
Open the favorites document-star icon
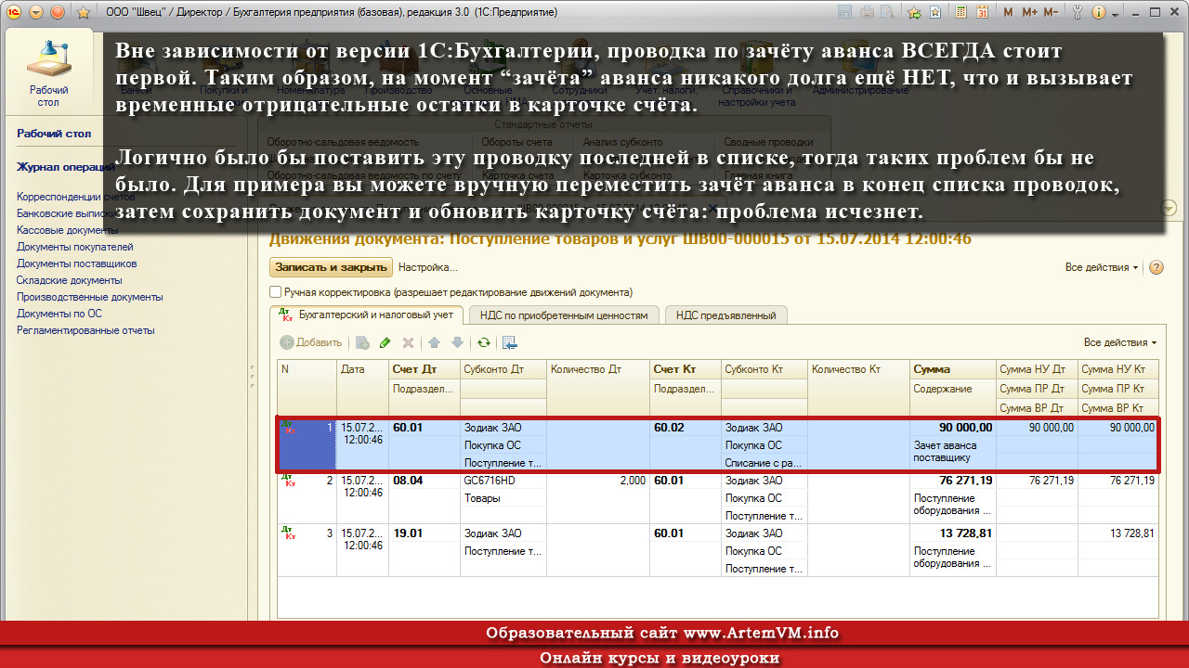(x=935, y=13)
